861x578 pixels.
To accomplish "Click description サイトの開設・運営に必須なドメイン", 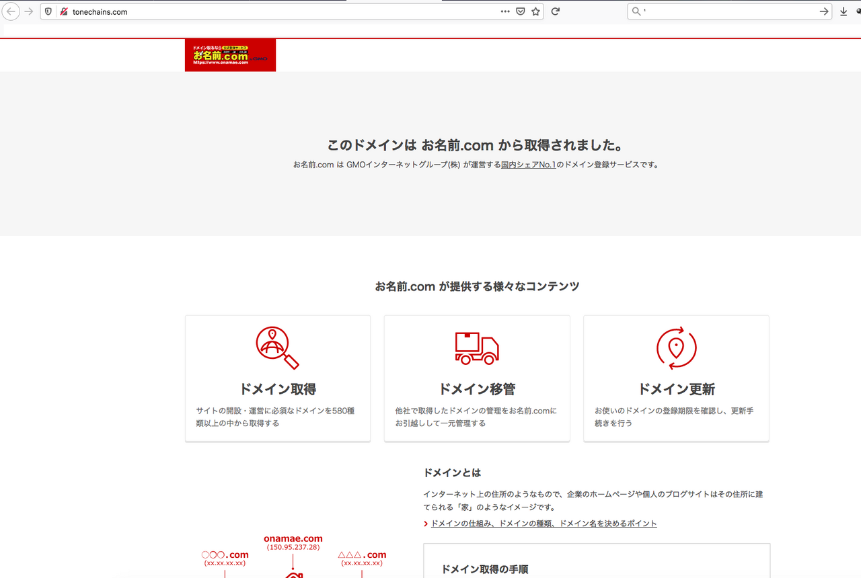I will click(275, 417).
